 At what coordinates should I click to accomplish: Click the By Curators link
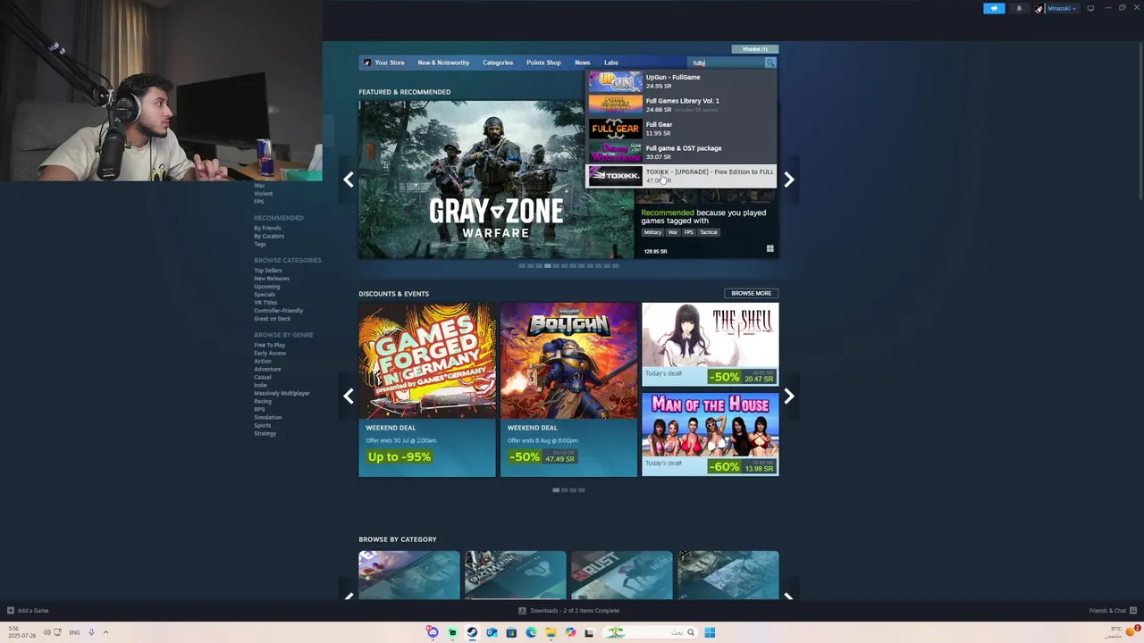pyautogui.click(x=269, y=237)
